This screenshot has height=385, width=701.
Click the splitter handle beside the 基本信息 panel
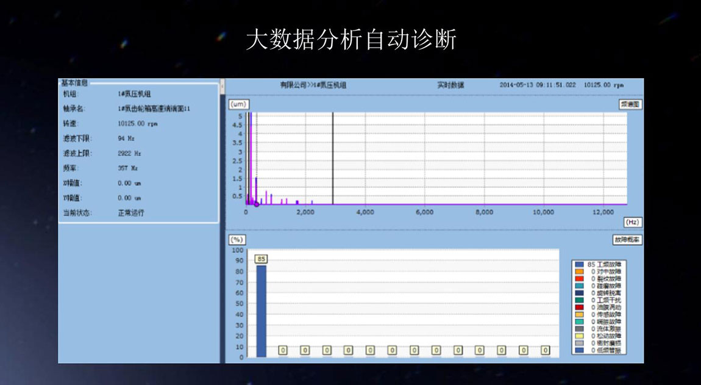(222, 86)
